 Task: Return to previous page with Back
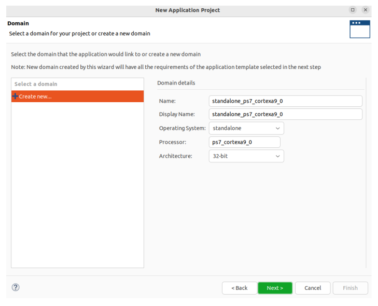click(240, 288)
